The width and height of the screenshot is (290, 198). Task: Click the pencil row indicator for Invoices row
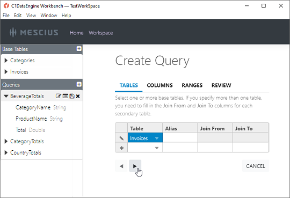pyautogui.click(x=121, y=138)
